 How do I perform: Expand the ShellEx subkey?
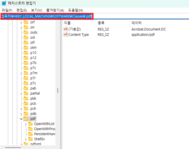tap(26, 139)
